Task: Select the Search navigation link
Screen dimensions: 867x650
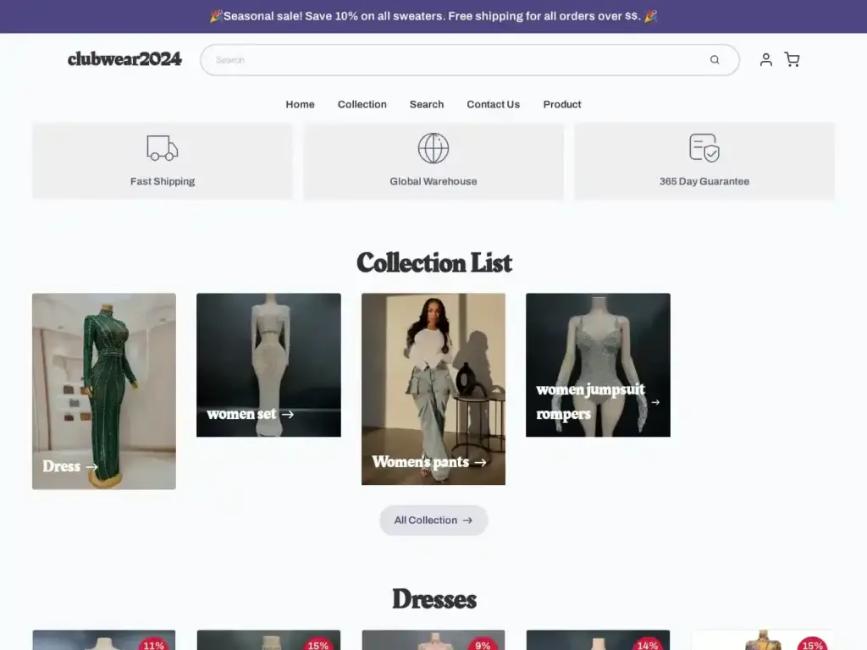Action: tap(427, 104)
